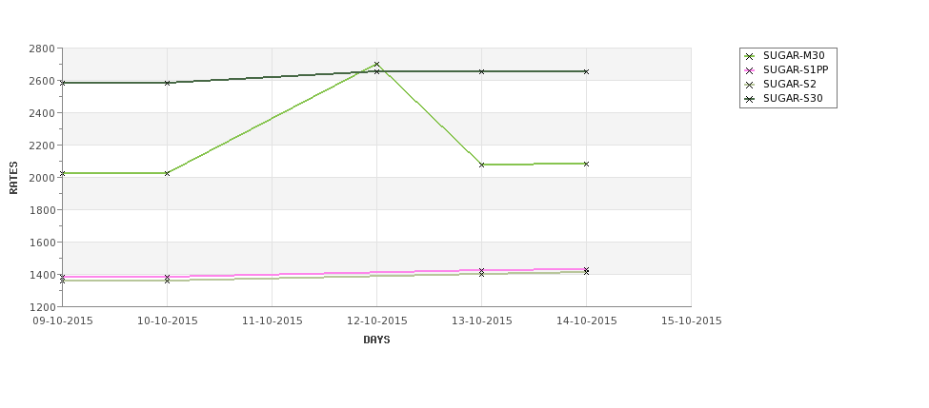This screenshot has height=408, width=929.
Task: Click the 12-10-2015 x-axis date label
Action: (x=376, y=321)
